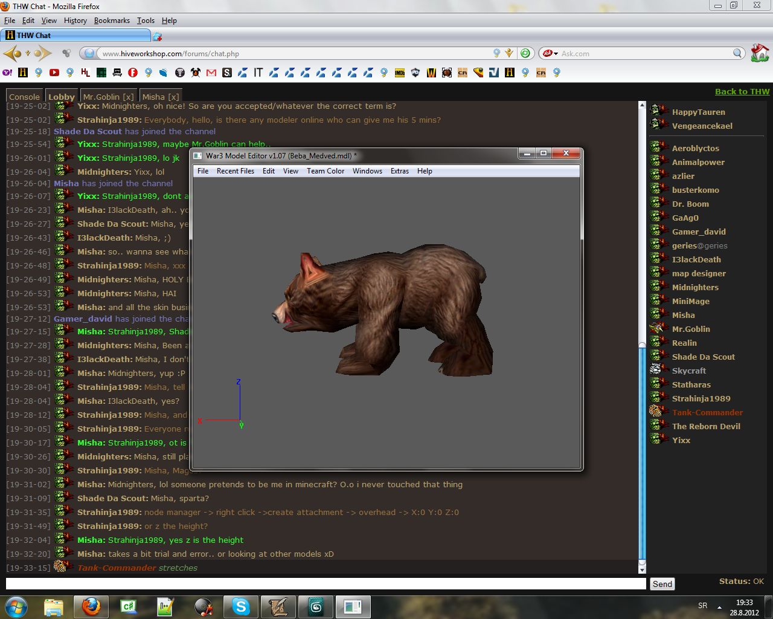Open the music disc taskbar app
773x619 pixels.
204,607
